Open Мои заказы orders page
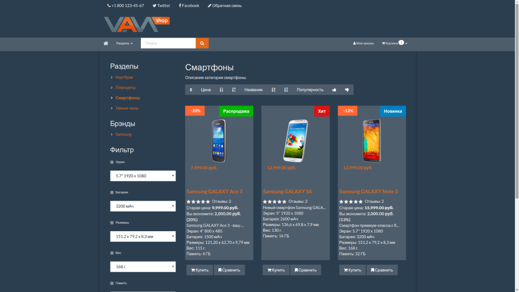 (363, 44)
